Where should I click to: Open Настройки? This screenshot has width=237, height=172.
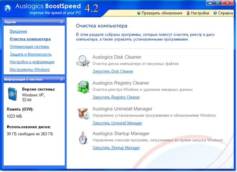coord(200,13)
